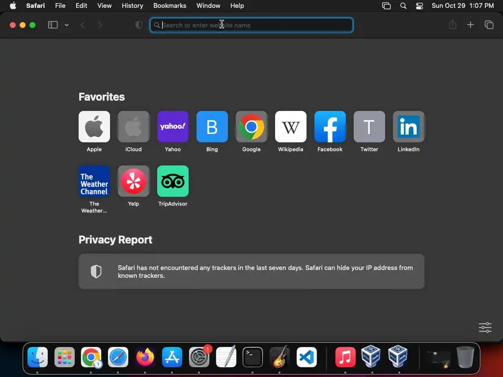Screen dimensions: 503x377
Task: Open the Google favorite
Action: click(x=251, y=127)
